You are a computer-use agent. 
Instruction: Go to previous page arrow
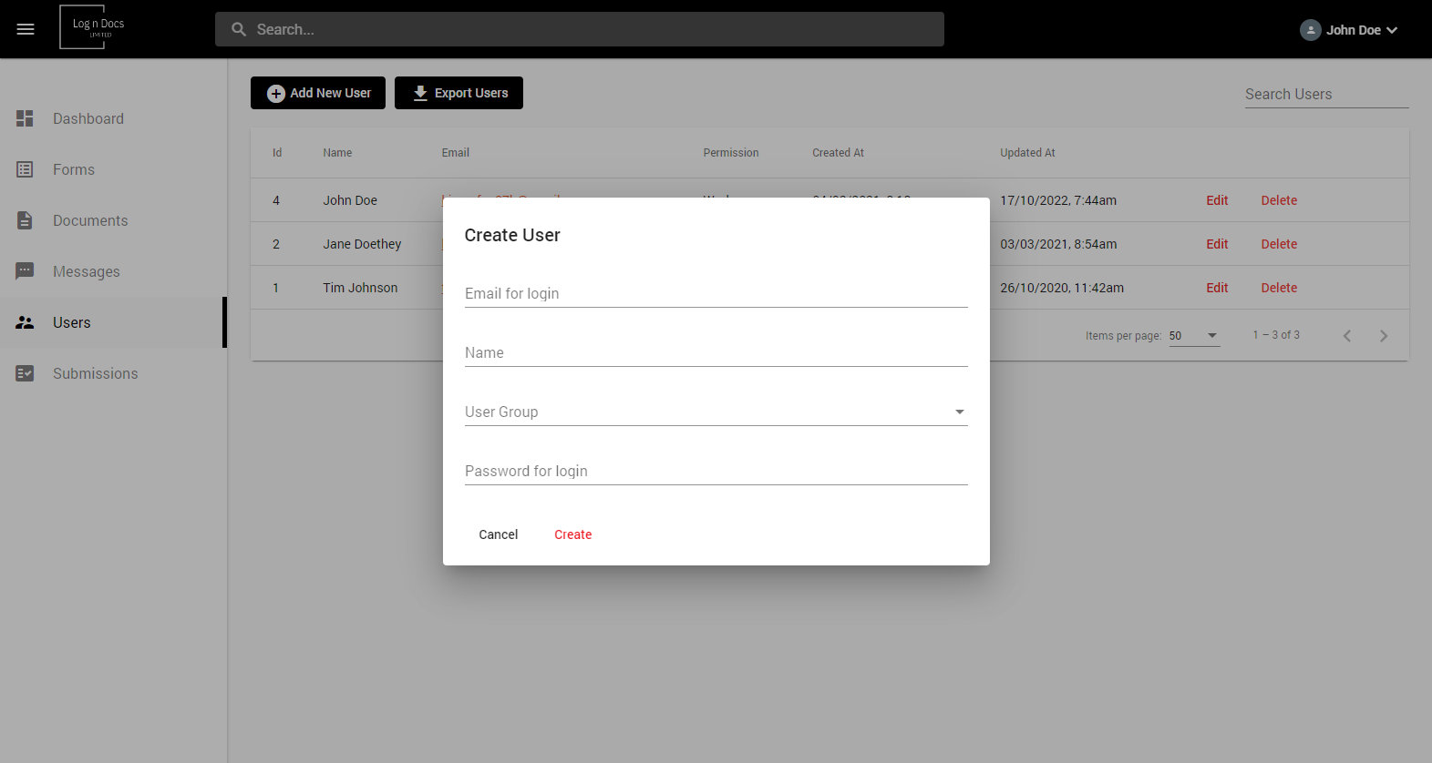point(1347,336)
